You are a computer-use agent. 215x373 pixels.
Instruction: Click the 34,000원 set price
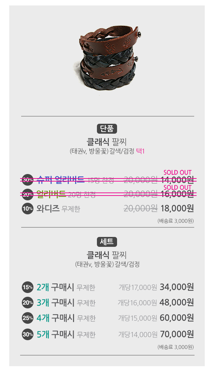click(x=176, y=287)
